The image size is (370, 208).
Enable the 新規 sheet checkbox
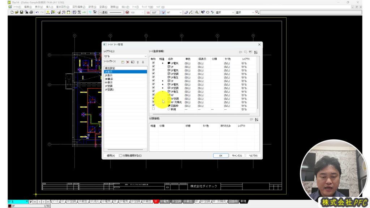(x=154, y=109)
